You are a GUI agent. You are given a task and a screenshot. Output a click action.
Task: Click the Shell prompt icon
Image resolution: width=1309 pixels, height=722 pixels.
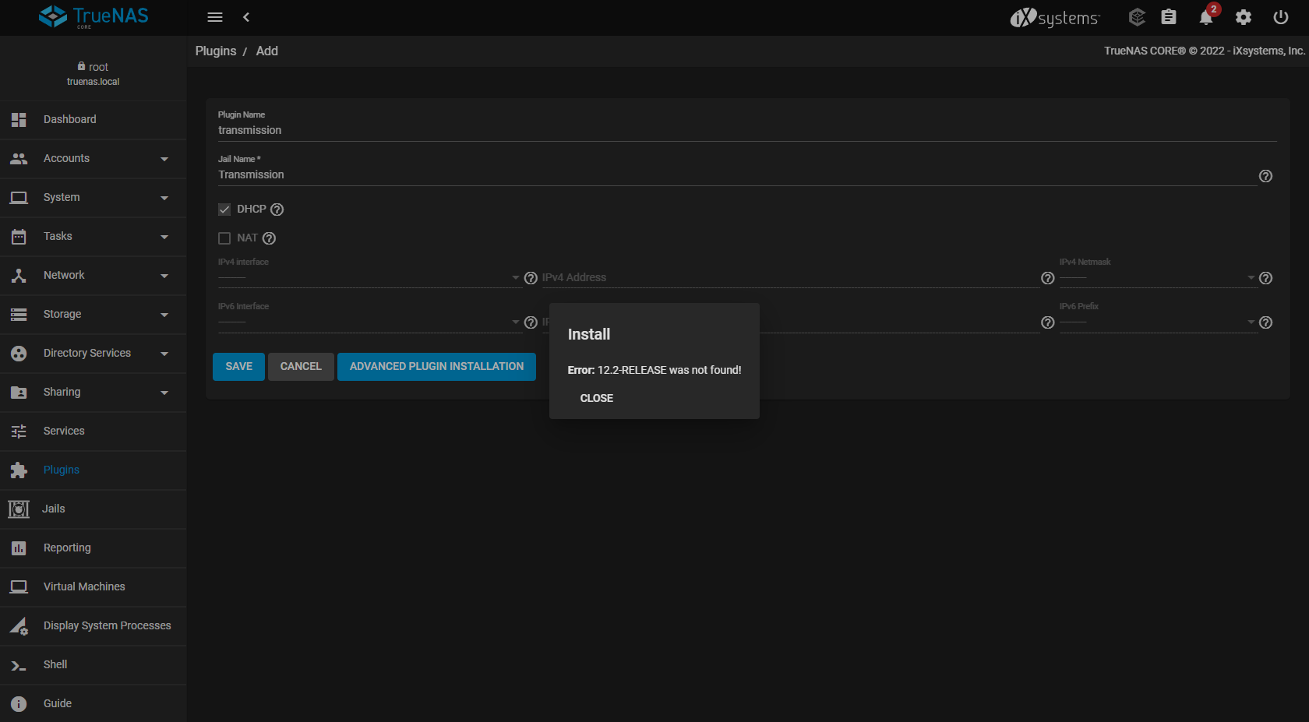(19, 665)
